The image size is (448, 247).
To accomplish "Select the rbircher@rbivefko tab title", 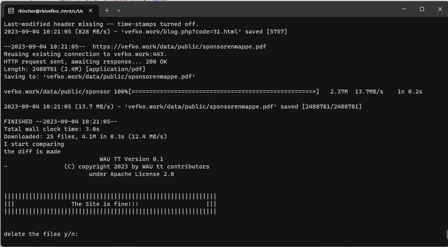I will [x=50, y=11].
